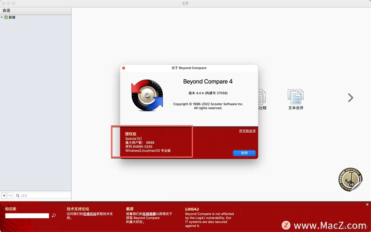This screenshot has height=232, width=371.
Task: Open the 文本合并 text merge session
Action: [x=296, y=99]
